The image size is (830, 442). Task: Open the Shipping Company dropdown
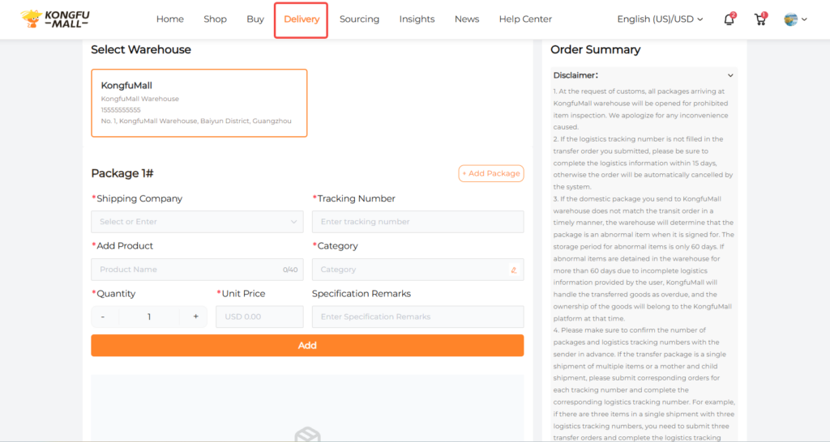point(197,222)
